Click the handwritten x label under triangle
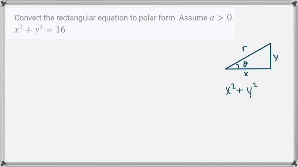The height and width of the screenshot is (167, 298). coord(246,74)
